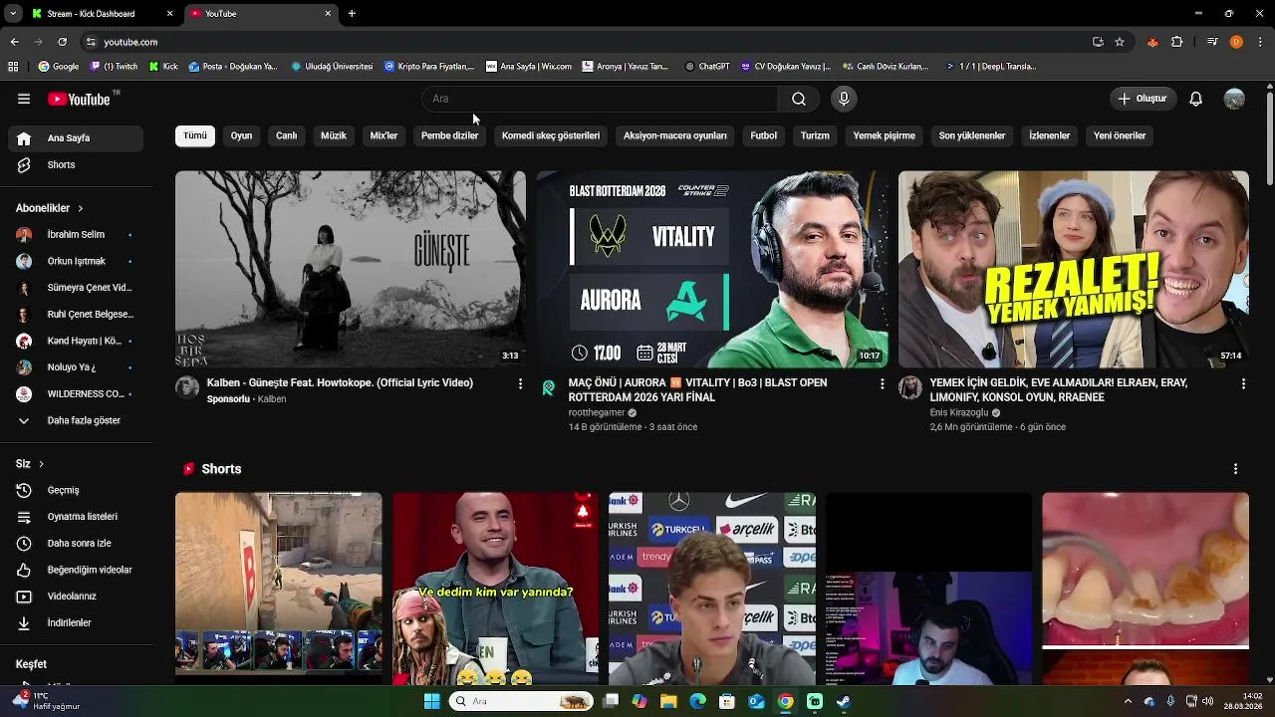Show hidden system tray icons
The height and width of the screenshot is (717, 1275).
click(x=1128, y=701)
